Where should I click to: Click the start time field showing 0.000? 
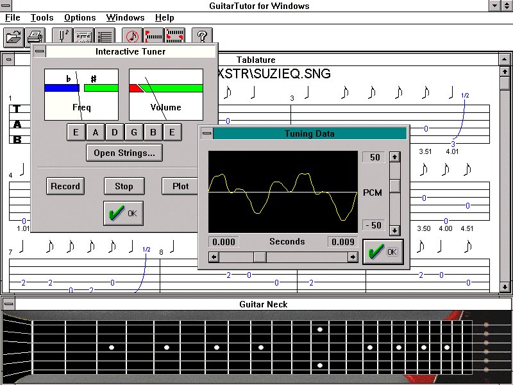(224, 242)
